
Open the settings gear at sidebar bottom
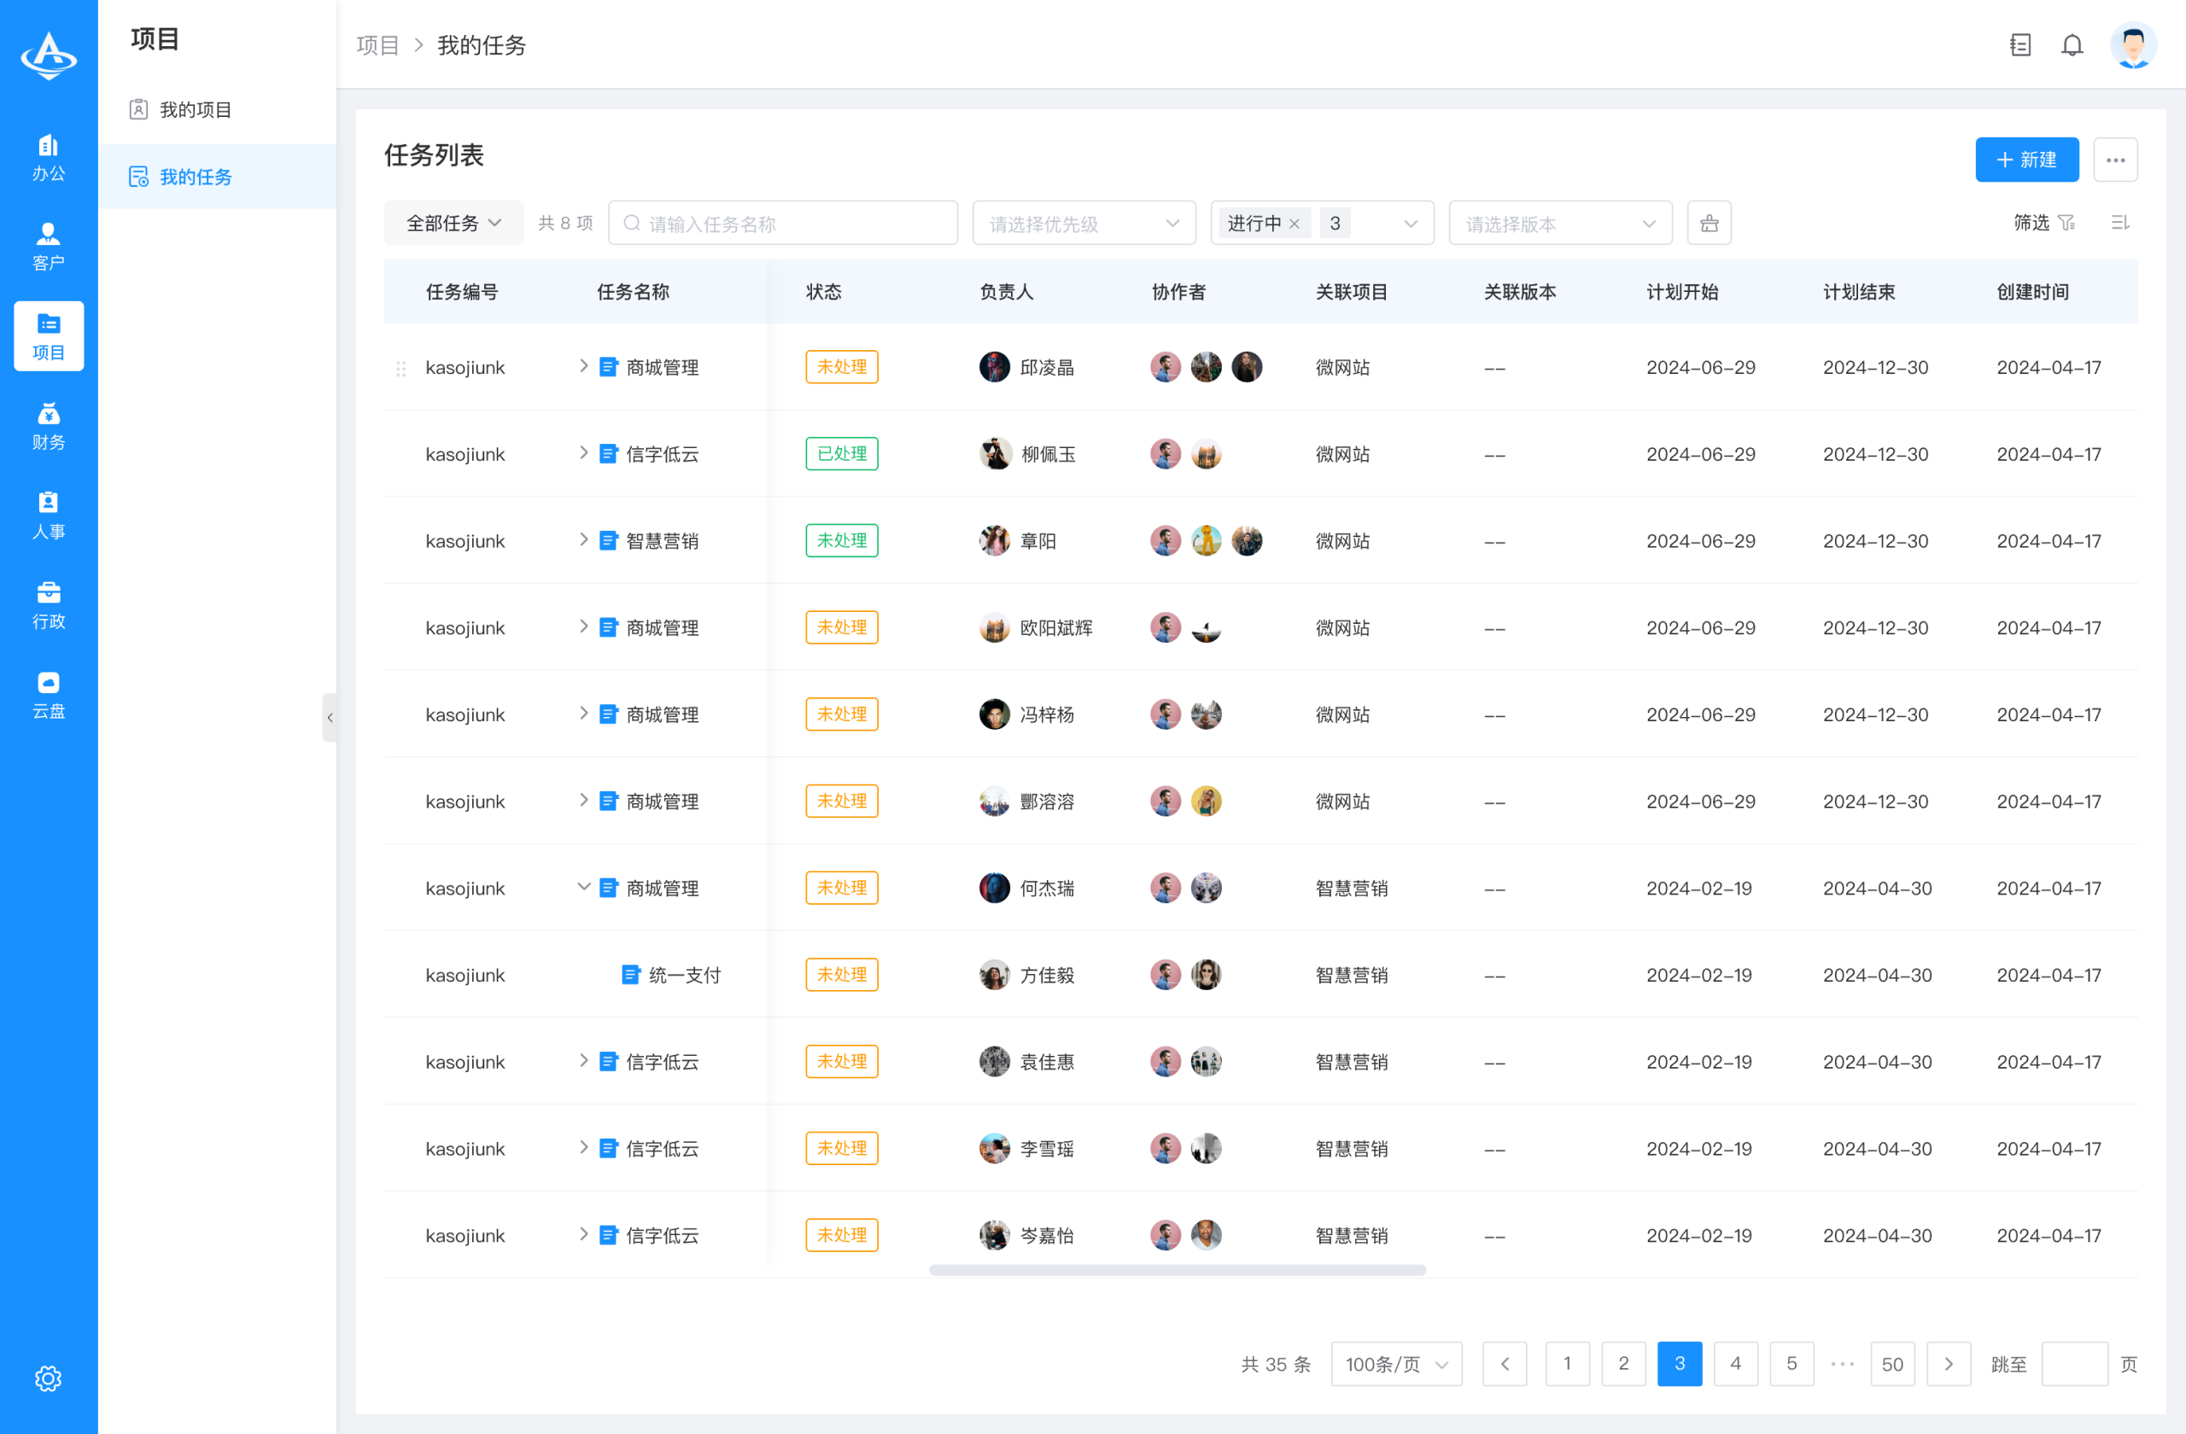(x=48, y=1378)
